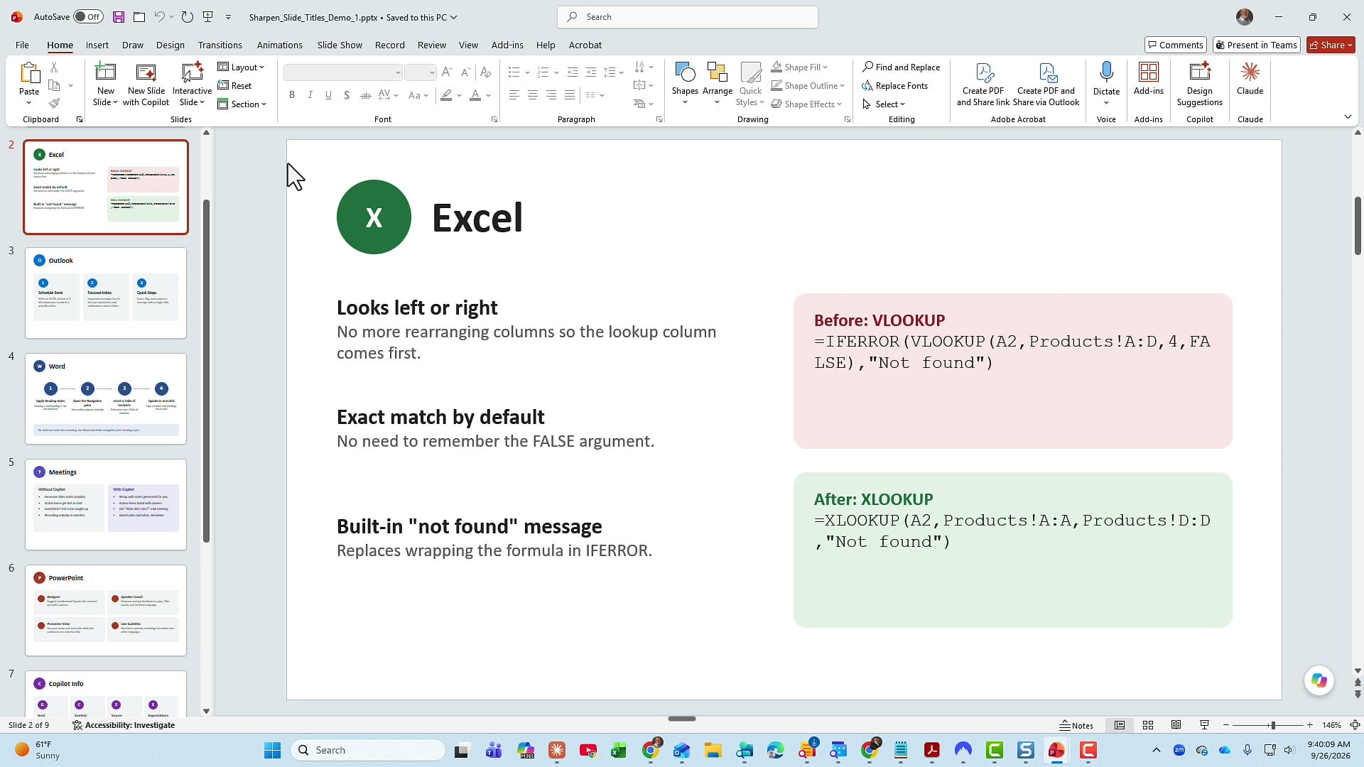Click the Share button
1364x767 pixels.
[1331, 45]
